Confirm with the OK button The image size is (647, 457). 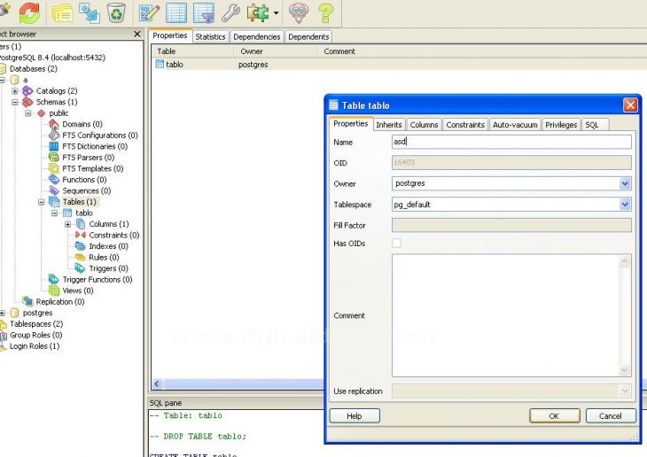tap(554, 415)
